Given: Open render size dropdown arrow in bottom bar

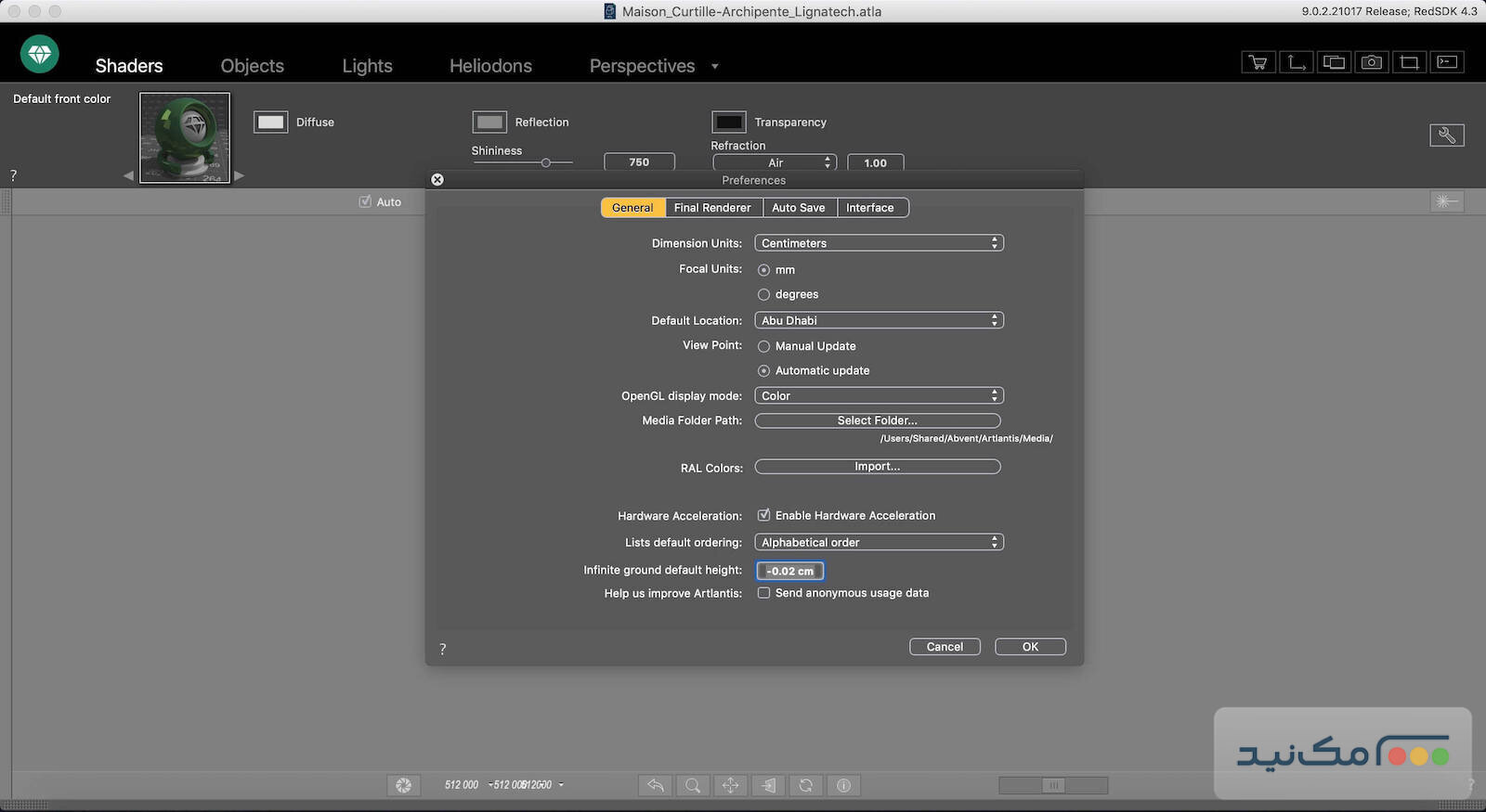Looking at the screenshot, I should (561, 785).
